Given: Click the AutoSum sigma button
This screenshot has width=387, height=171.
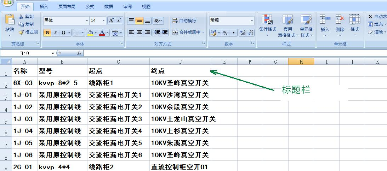Looking at the screenshot, I should pyautogui.click(x=370, y=17).
